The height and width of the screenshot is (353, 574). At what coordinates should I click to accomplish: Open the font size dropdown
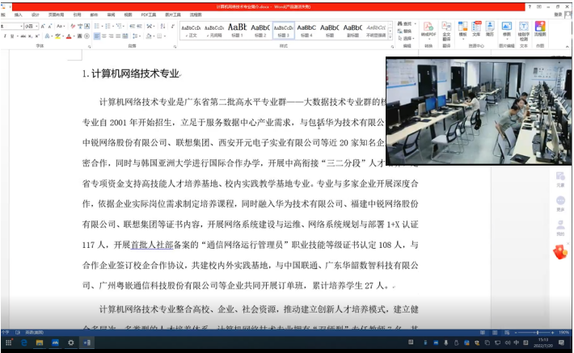[x=36, y=26]
